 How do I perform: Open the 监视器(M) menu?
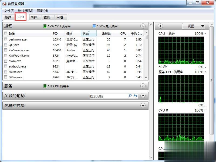click(x=26, y=11)
